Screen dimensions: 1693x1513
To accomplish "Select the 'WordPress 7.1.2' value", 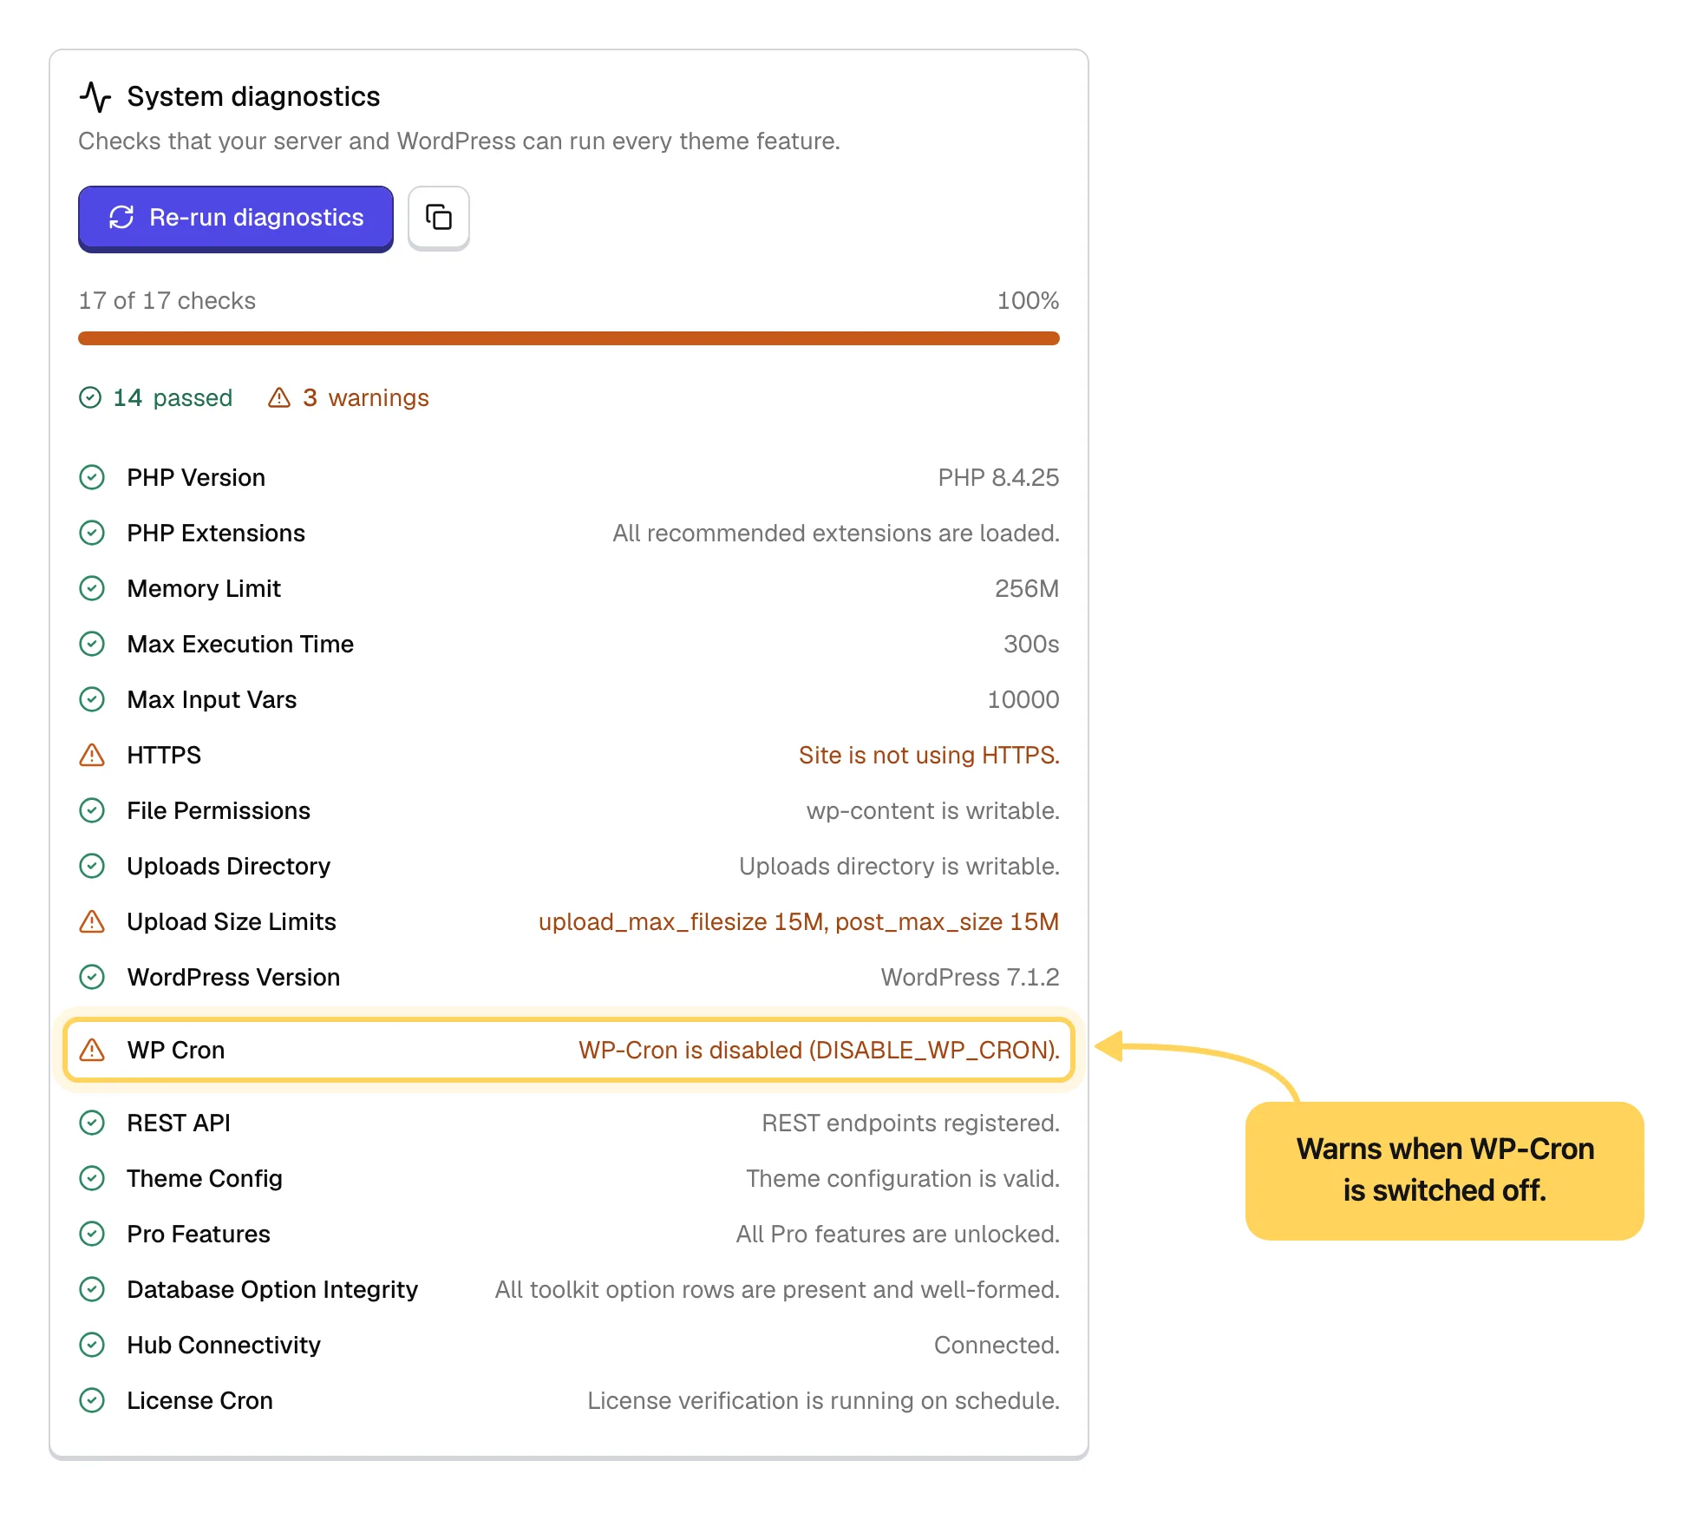I will tap(970, 977).
